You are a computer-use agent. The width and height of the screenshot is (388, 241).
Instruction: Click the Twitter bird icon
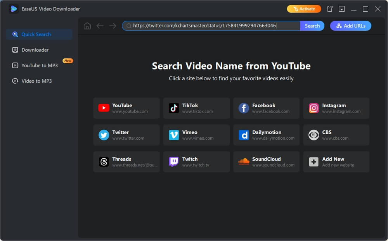coord(104,135)
